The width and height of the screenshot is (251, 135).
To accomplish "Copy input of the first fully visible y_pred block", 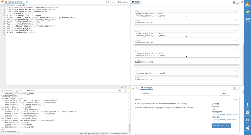I will tap(235, 12).
